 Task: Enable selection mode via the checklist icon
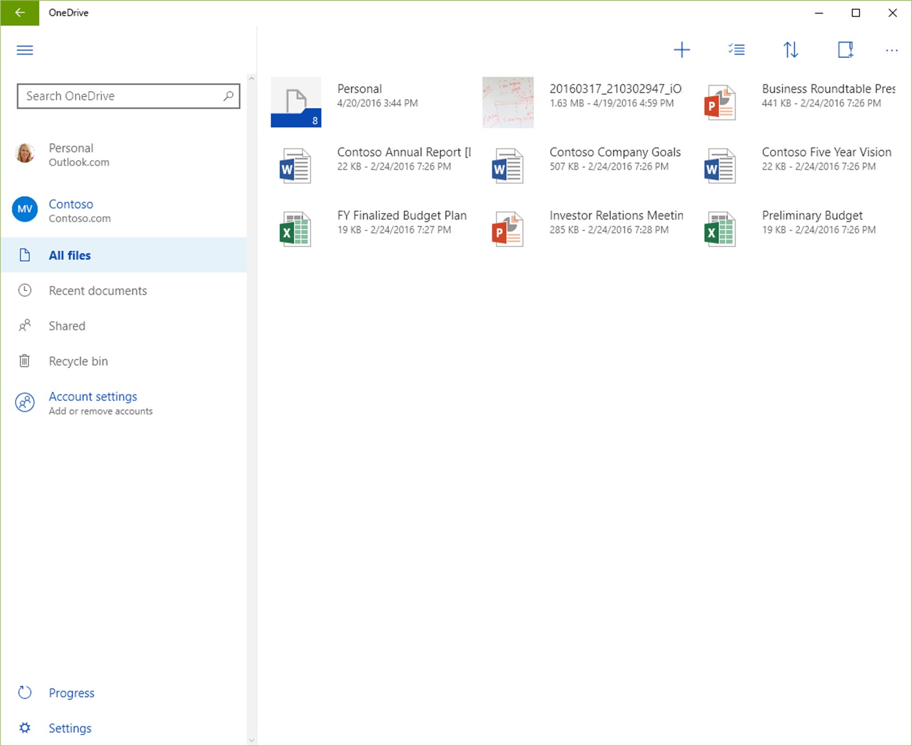pos(737,50)
